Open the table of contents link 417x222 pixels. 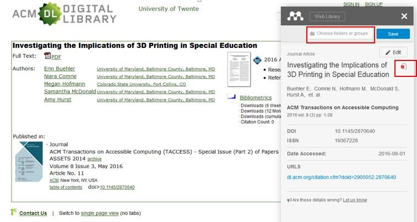(x=66, y=187)
